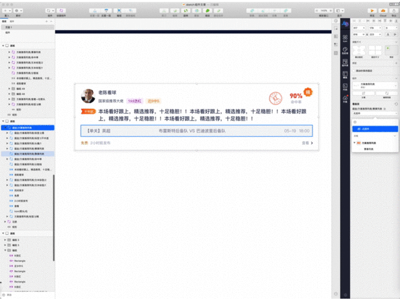Collapse the first 画板 artboard in layers

pyautogui.click(x=3, y=46)
